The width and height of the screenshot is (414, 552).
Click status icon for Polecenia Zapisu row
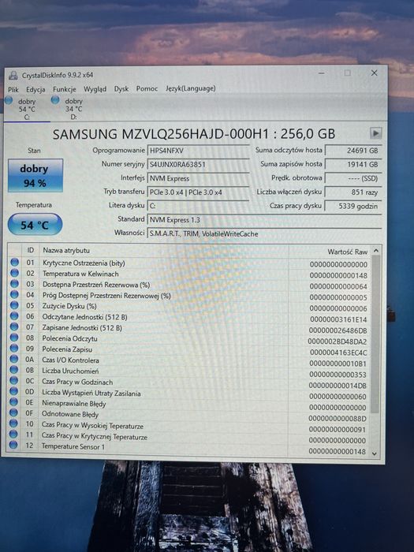click(x=14, y=348)
